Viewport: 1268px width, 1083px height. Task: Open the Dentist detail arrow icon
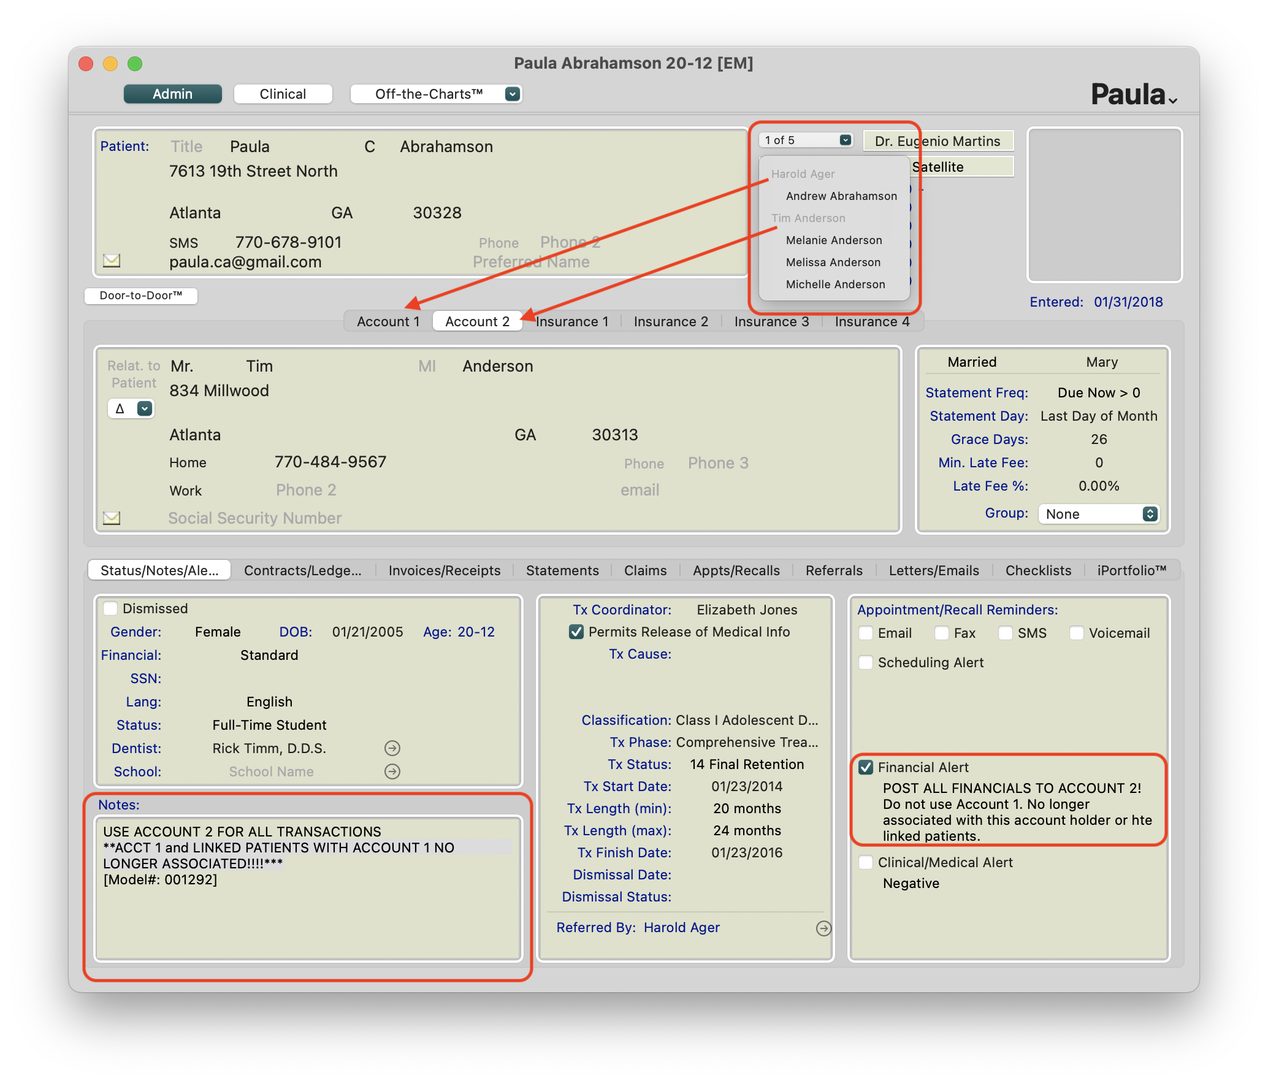pos(392,748)
